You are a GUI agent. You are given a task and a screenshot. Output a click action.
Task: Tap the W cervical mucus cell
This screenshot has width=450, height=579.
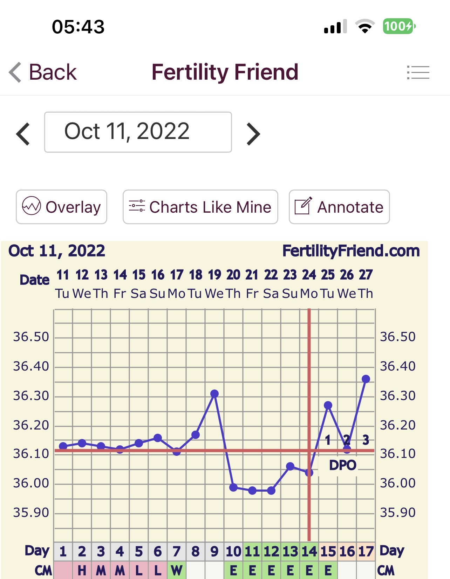click(177, 570)
